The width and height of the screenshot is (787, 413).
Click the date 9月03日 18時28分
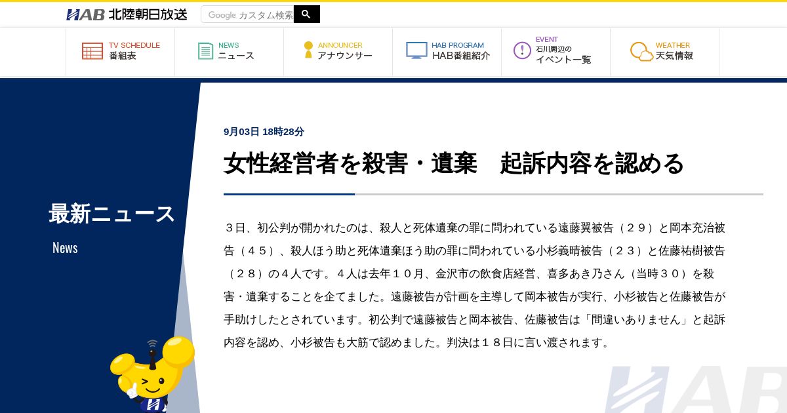click(264, 132)
